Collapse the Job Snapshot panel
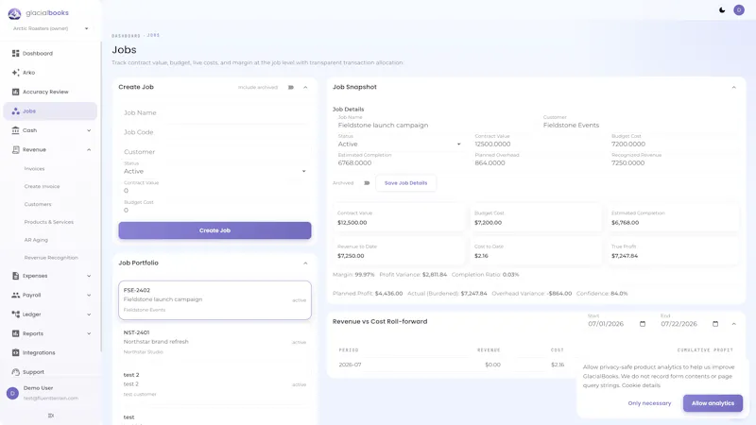756x425 pixels. (x=734, y=87)
